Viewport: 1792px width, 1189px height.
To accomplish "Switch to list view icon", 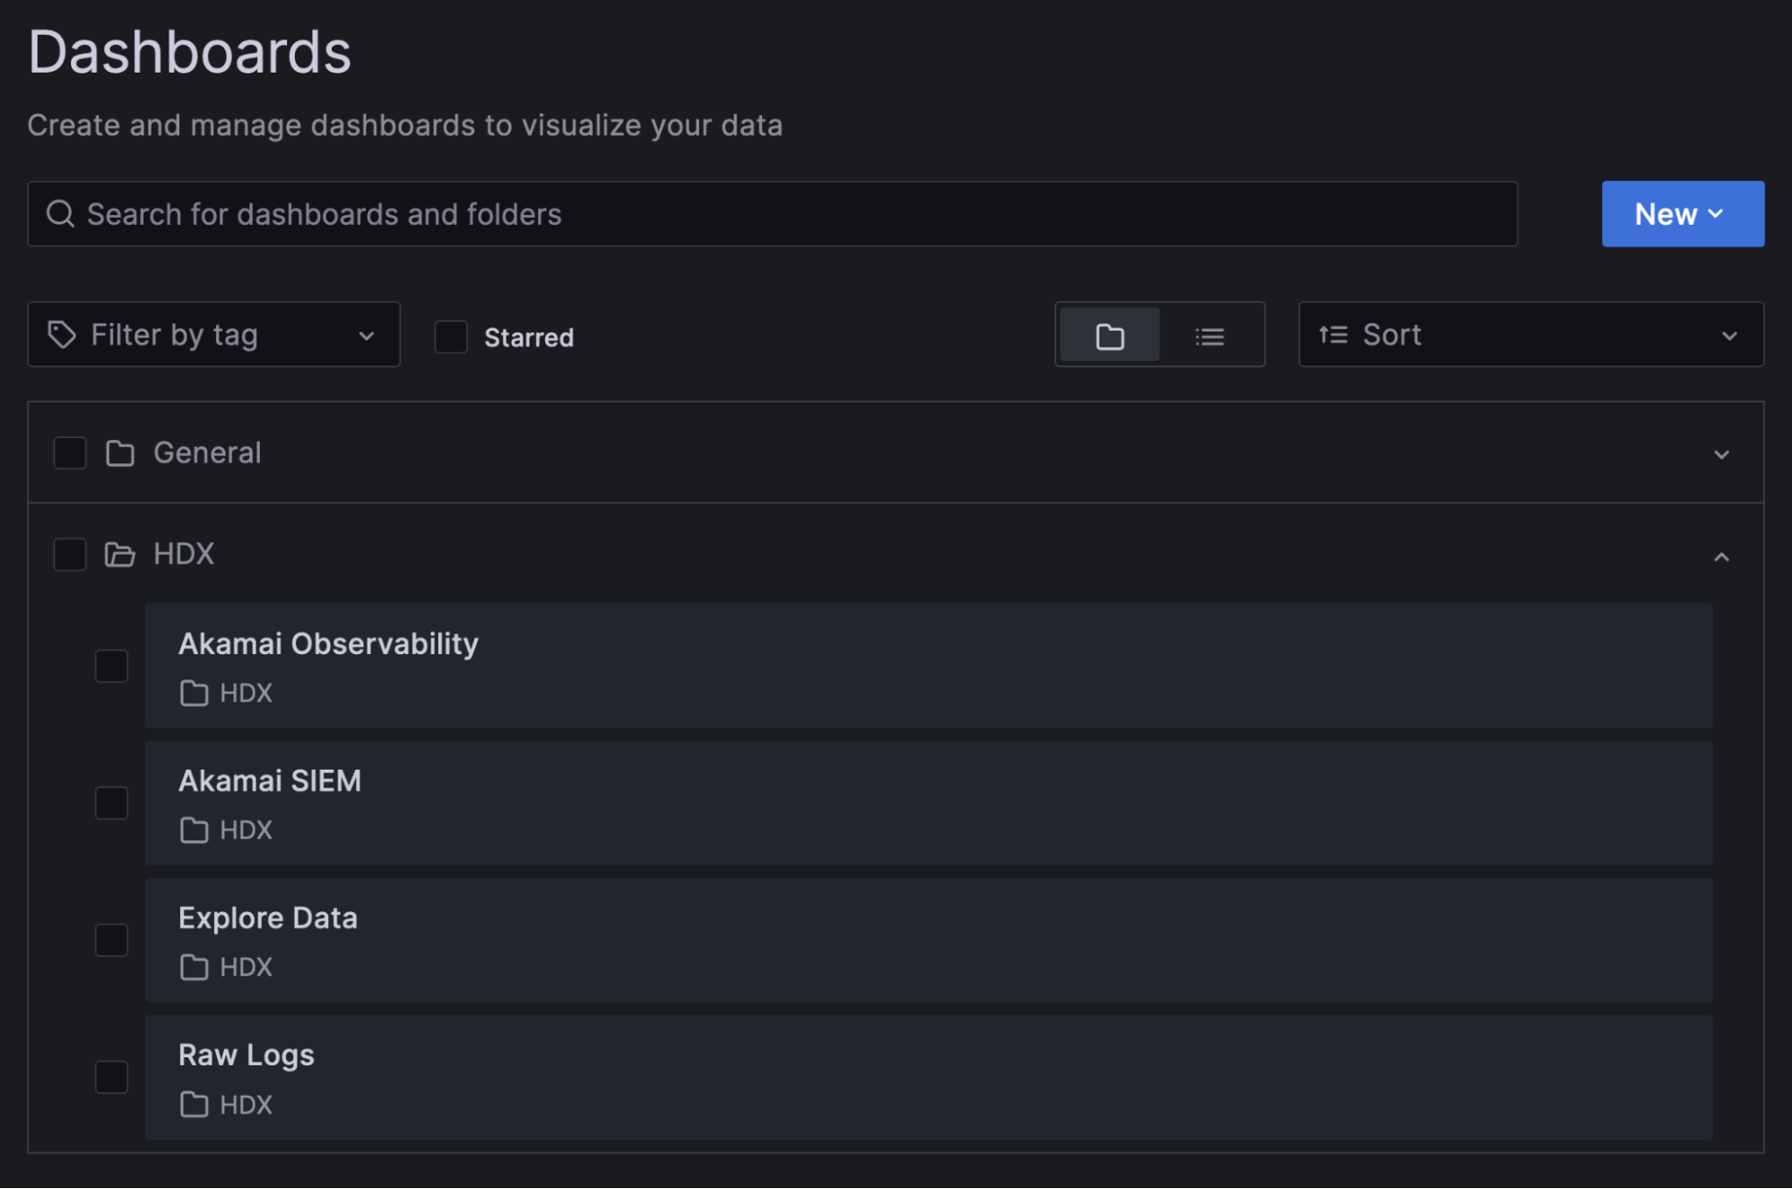I will 1209,336.
